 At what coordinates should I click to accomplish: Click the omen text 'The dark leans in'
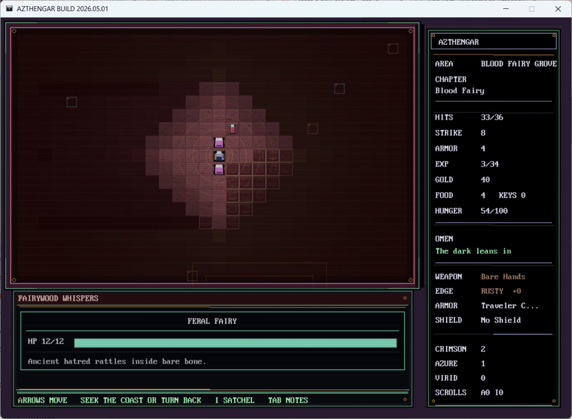point(473,251)
